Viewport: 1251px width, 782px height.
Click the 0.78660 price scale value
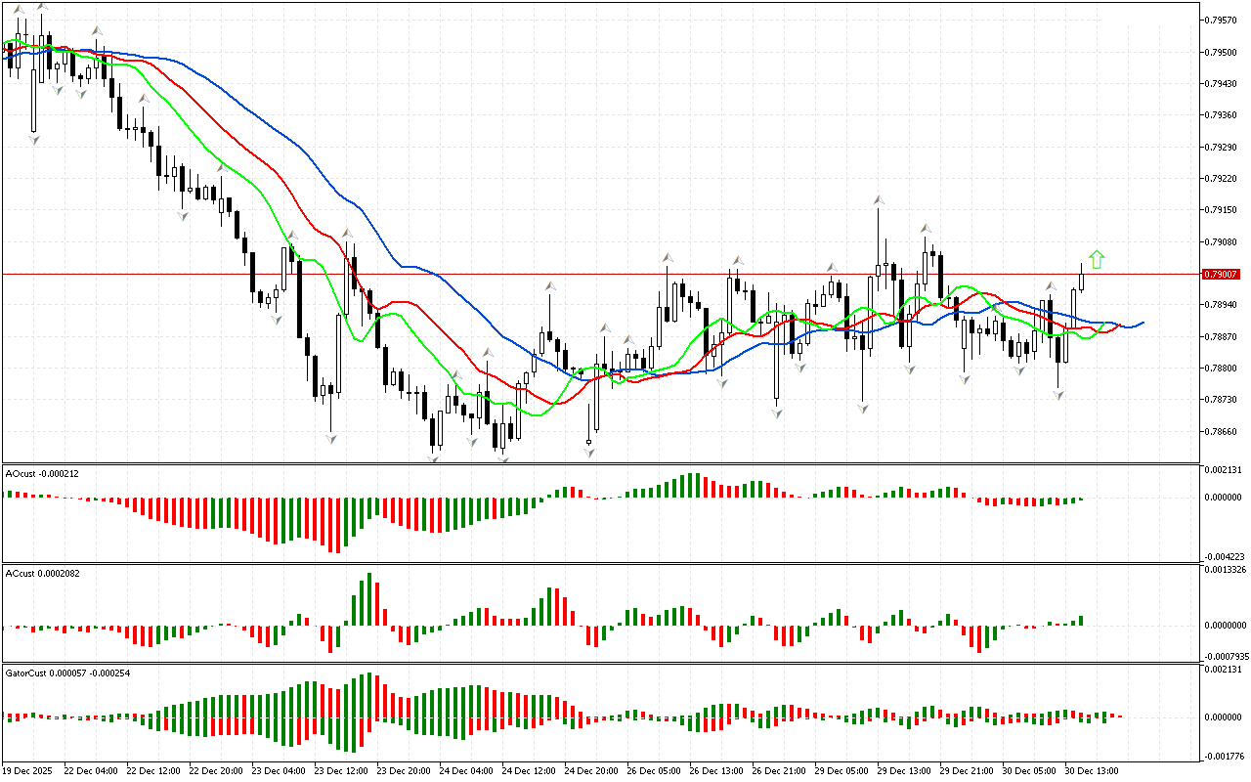[1222, 431]
